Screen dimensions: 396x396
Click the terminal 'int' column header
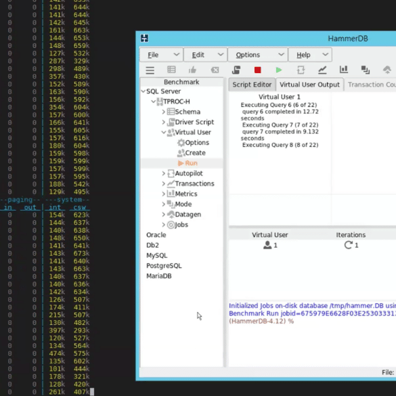(x=55, y=207)
